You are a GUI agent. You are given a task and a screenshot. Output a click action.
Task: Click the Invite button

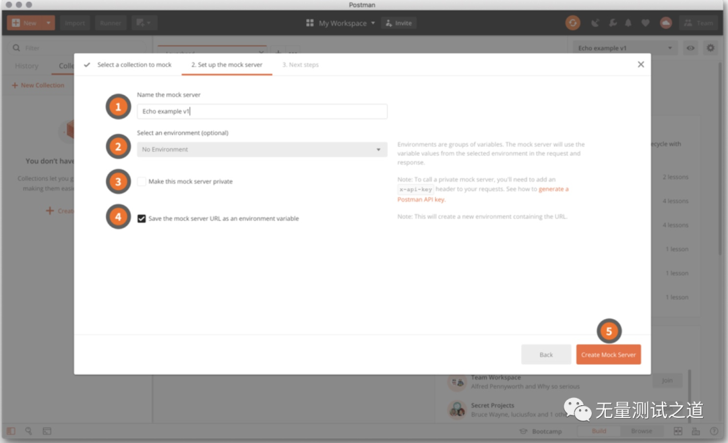pyautogui.click(x=399, y=23)
